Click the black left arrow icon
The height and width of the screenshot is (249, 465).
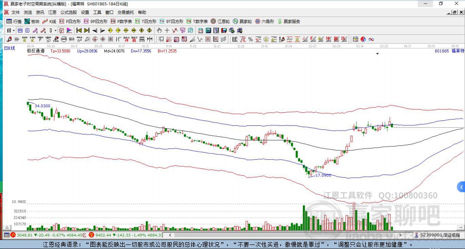click(x=94, y=30)
